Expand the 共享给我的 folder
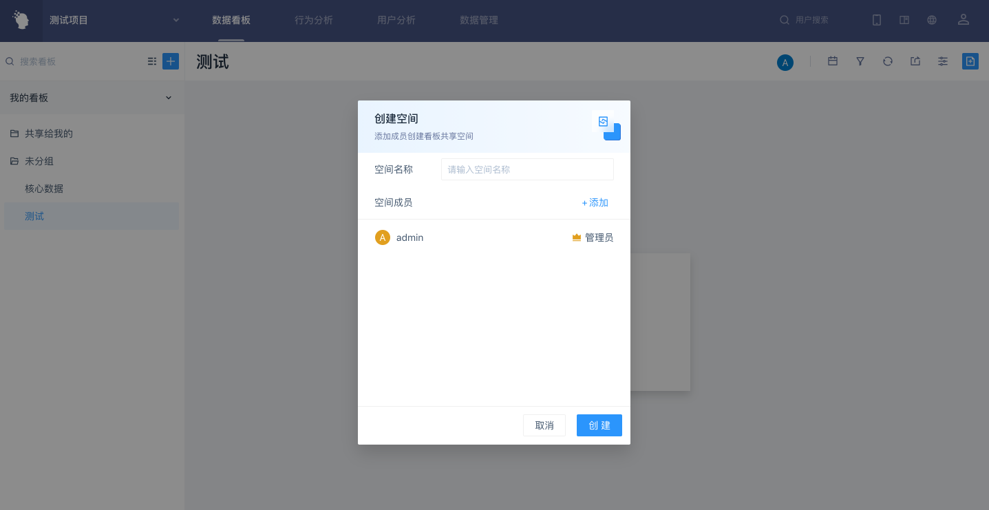Viewport: 989px width, 510px height. pyautogui.click(x=48, y=134)
